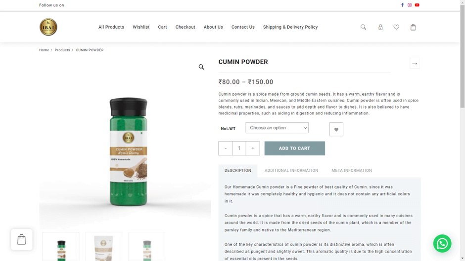465x261 pixels.
Task: Open the account lock icon in header
Action: (x=380, y=27)
